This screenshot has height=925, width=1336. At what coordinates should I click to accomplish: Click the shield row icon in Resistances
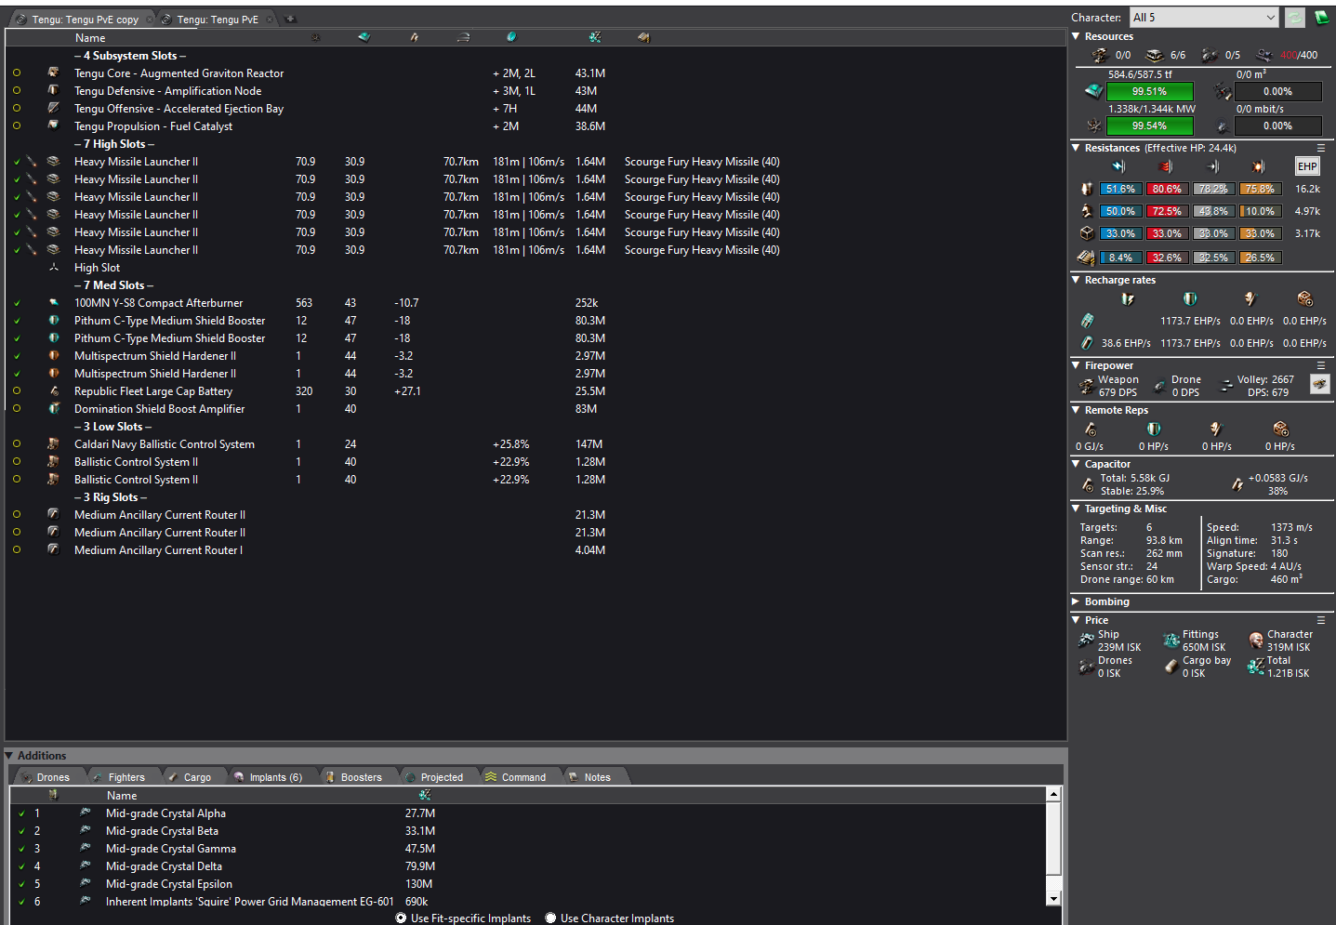(x=1087, y=189)
